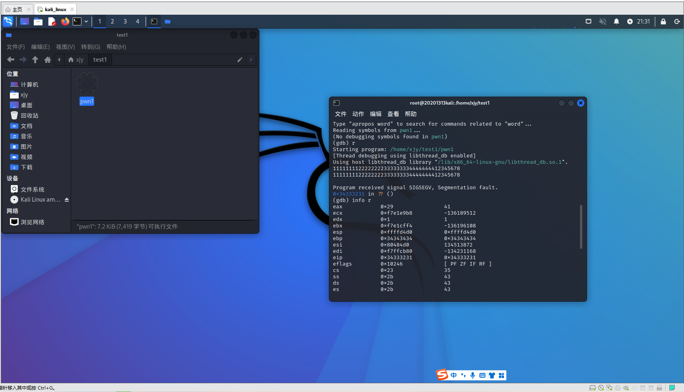Switch to workspace 3
Image resolution: width=684 pixels, height=392 pixels.
click(125, 21)
